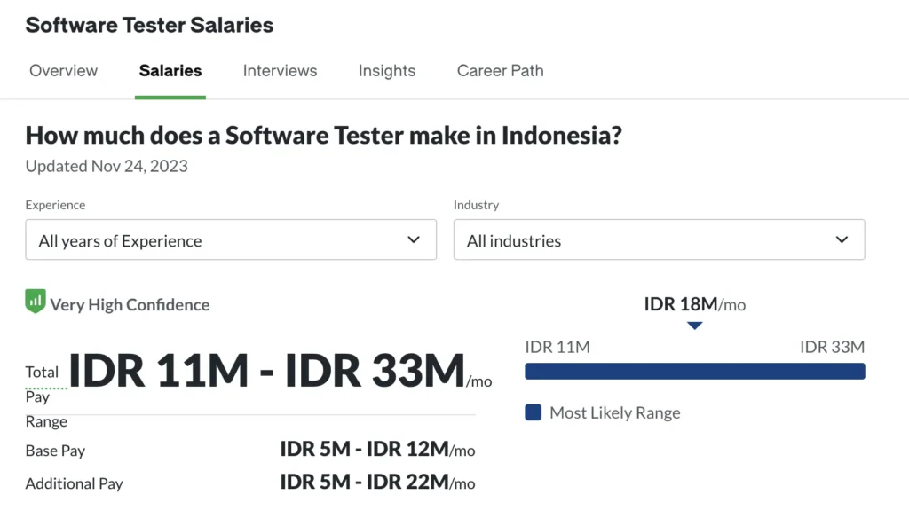Open the All years of Experience dropdown
Image resolution: width=909 pixels, height=510 pixels.
pyautogui.click(x=231, y=239)
